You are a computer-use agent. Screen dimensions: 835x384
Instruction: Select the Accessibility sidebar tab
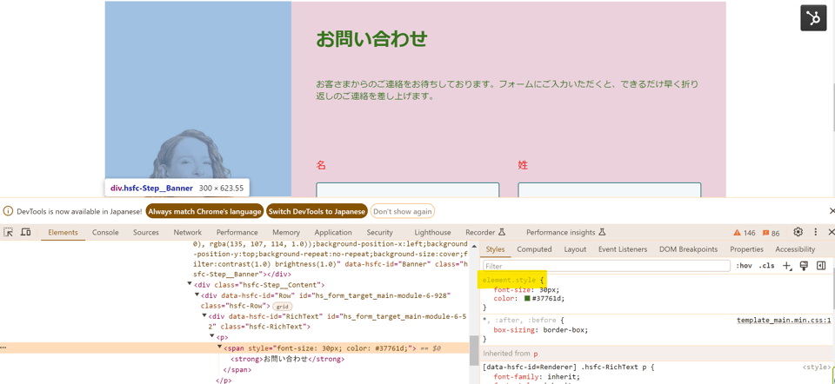[x=795, y=249]
